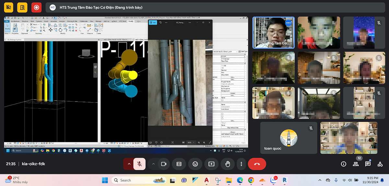
Task: Unmute the microphone in Meet controls
Action: (x=139, y=164)
